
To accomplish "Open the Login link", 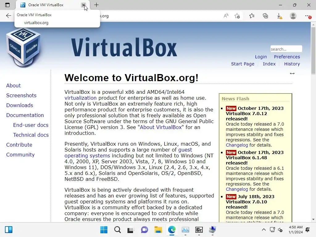I will [x=261, y=57].
